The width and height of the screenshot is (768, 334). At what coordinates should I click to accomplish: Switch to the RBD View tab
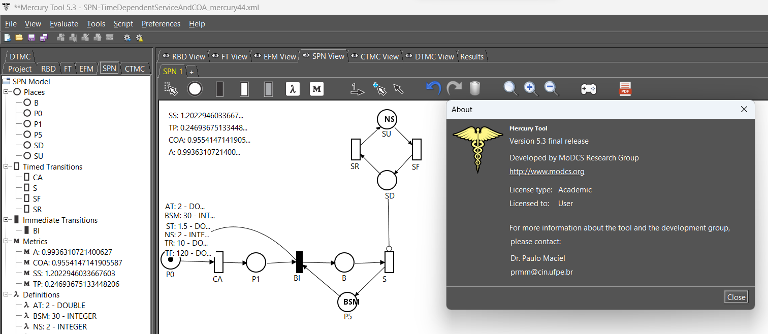(x=183, y=56)
